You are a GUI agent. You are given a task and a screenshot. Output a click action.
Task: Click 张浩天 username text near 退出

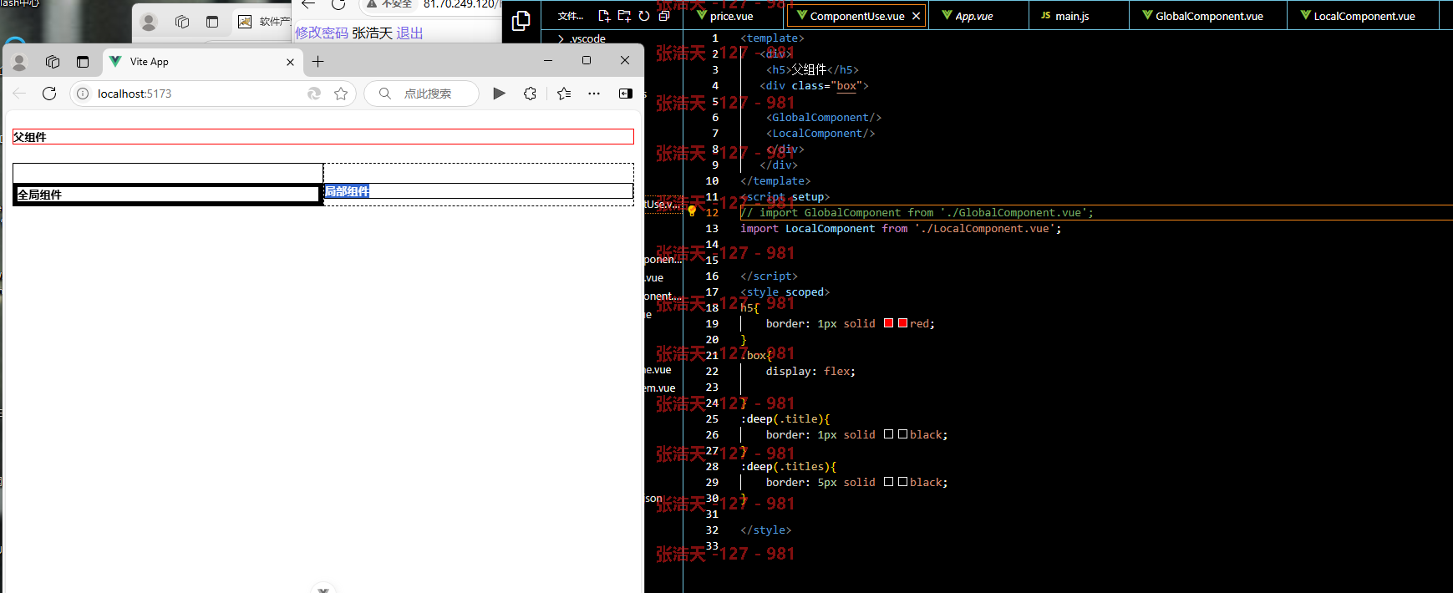pyautogui.click(x=372, y=33)
